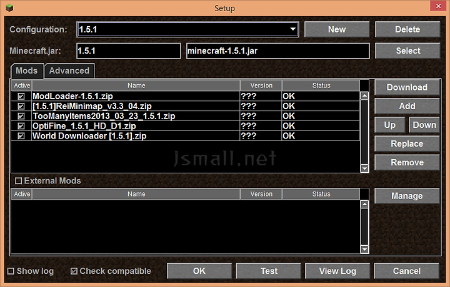
Task: Click the Manage external mods button
Action: (407, 196)
